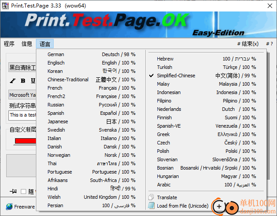Screen dimensions: 277x216
Task: Toggle the checkbox beside 随
Action: (x=23, y=191)
